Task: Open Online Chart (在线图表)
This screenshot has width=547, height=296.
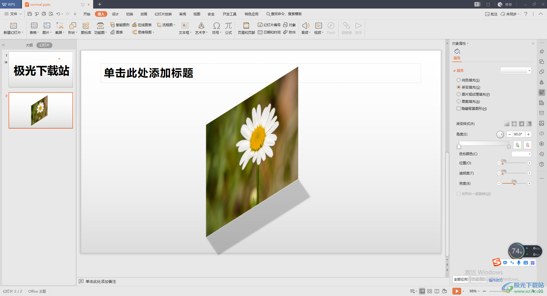Action: tap(142, 25)
